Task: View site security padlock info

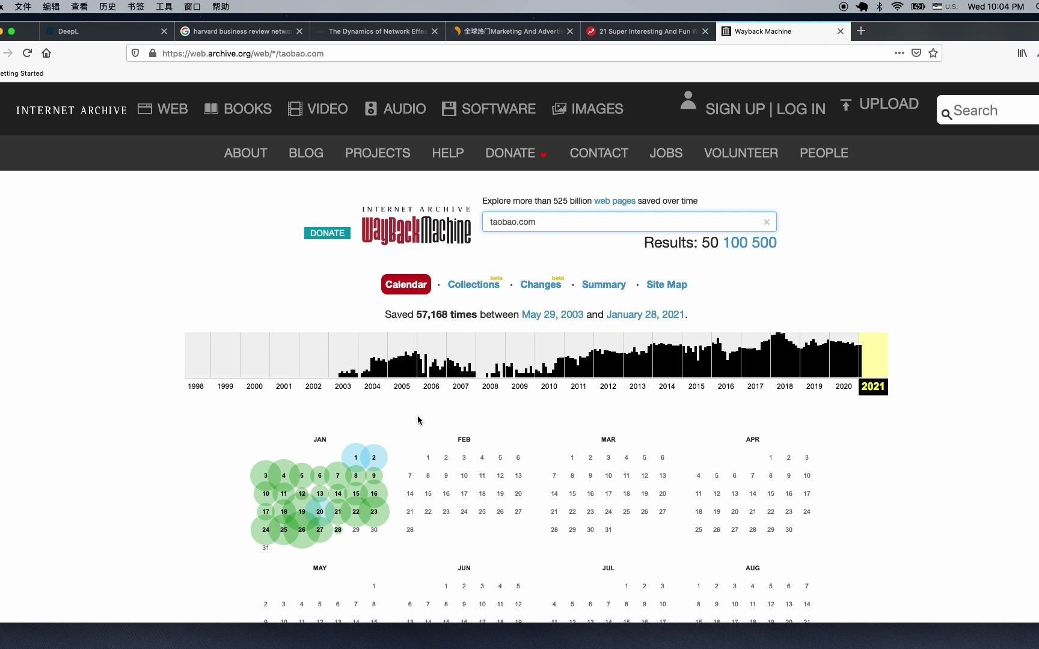Action: pos(153,53)
